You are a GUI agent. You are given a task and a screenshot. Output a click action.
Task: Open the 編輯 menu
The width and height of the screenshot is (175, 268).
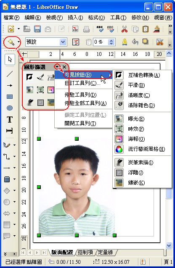33,18
